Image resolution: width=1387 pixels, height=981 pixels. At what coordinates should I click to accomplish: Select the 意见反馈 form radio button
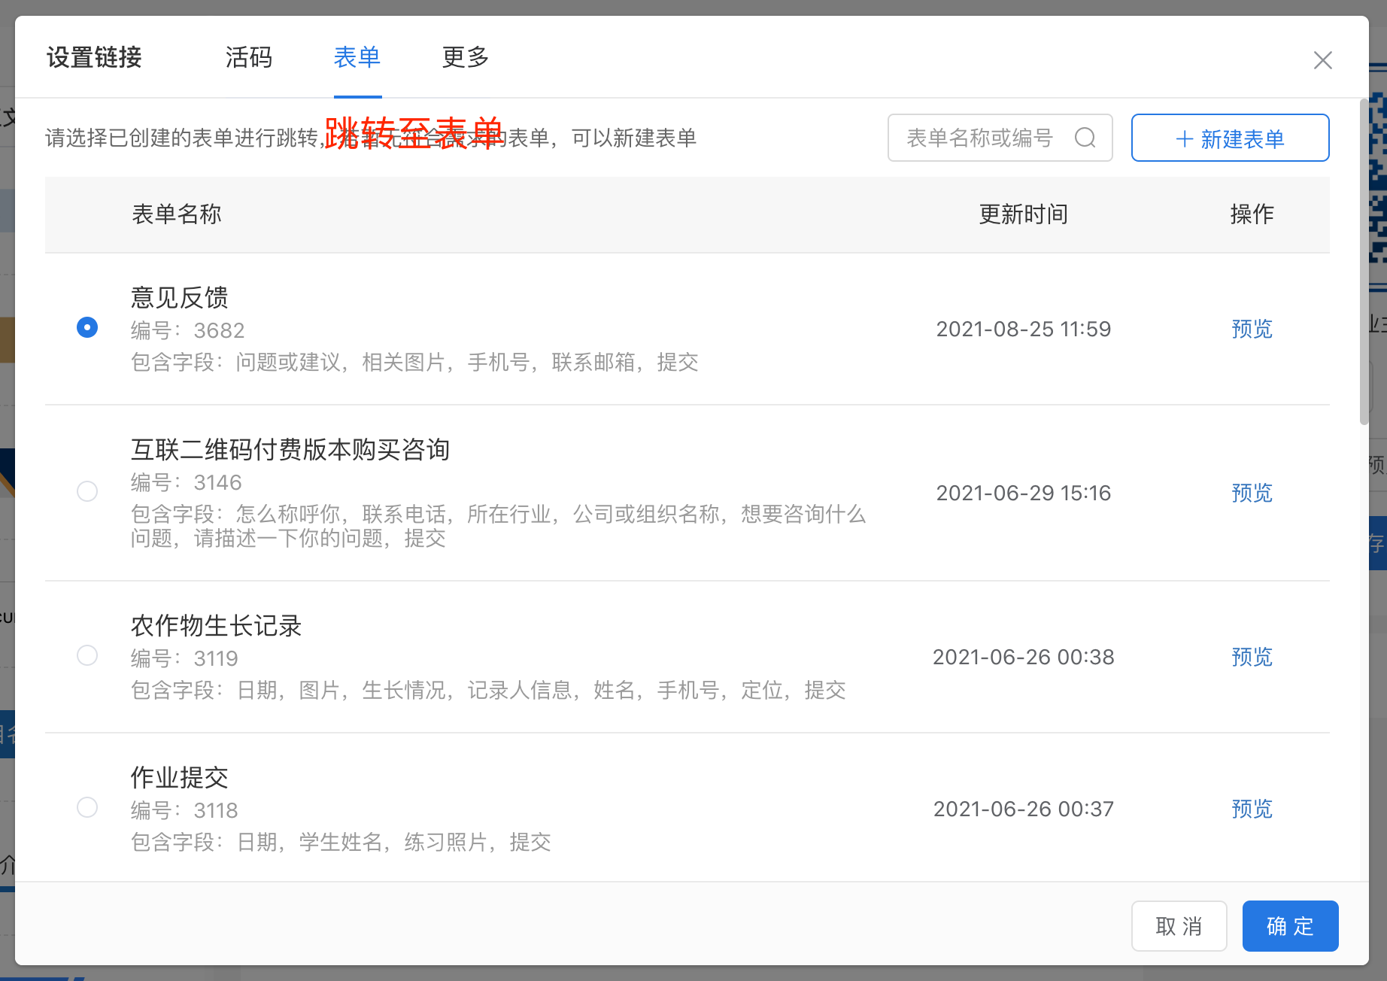(x=87, y=327)
